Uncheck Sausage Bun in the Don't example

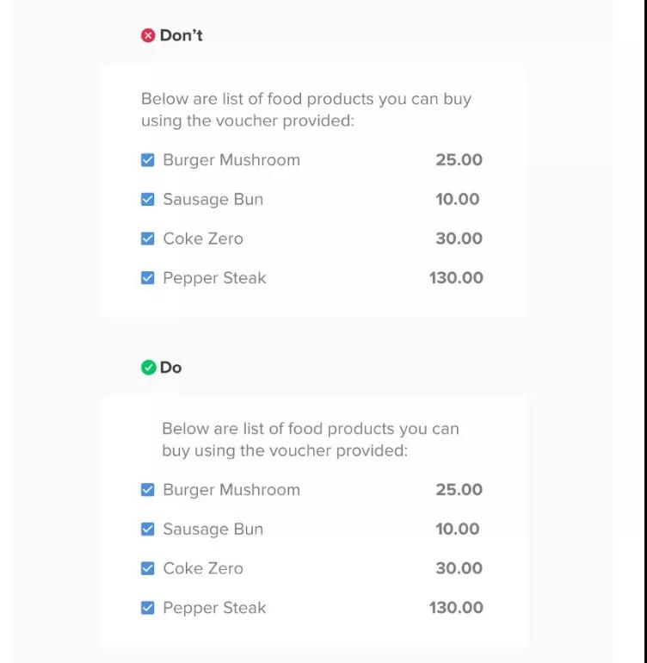[148, 200]
